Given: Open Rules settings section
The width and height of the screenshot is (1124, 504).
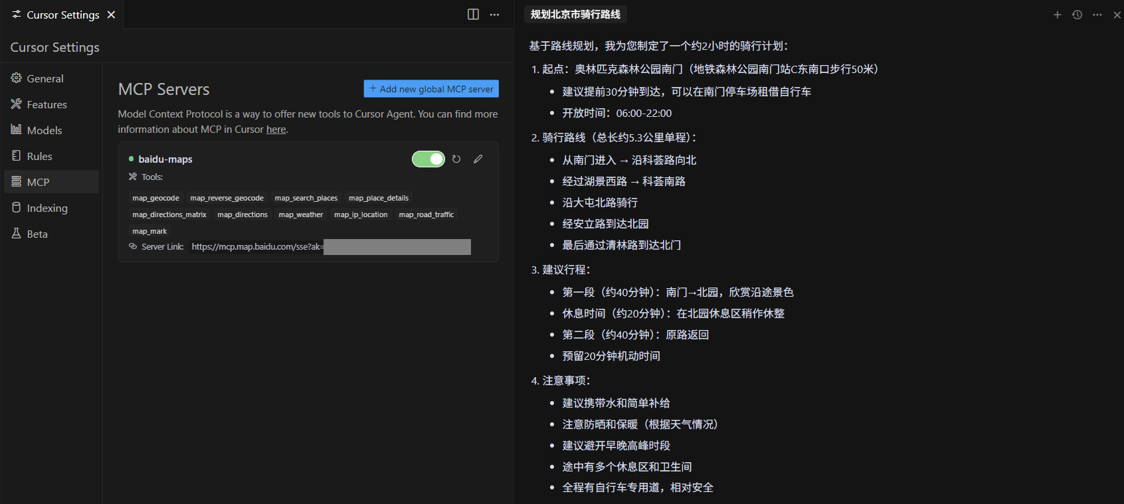Looking at the screenshot, I should pyautogui.click(x=39, y=156).
